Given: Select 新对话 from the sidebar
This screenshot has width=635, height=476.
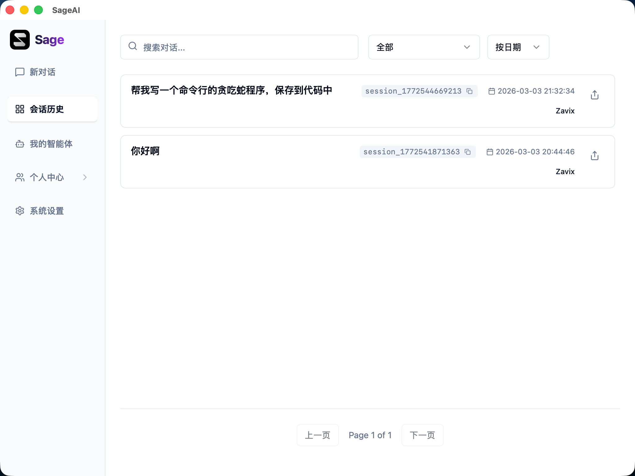Looking at the screenshot, I should point(42,72).
